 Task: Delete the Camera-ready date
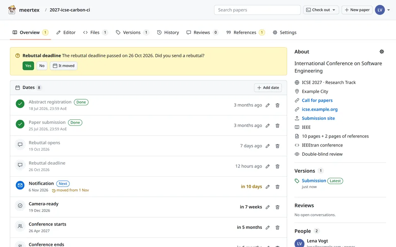[x=277, y=207]
